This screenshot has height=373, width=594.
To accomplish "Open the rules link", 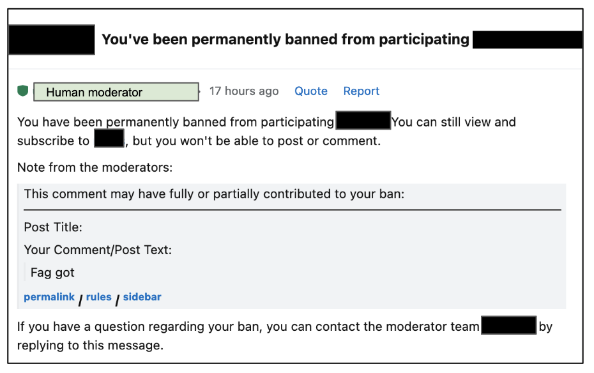I will [99, 297].
